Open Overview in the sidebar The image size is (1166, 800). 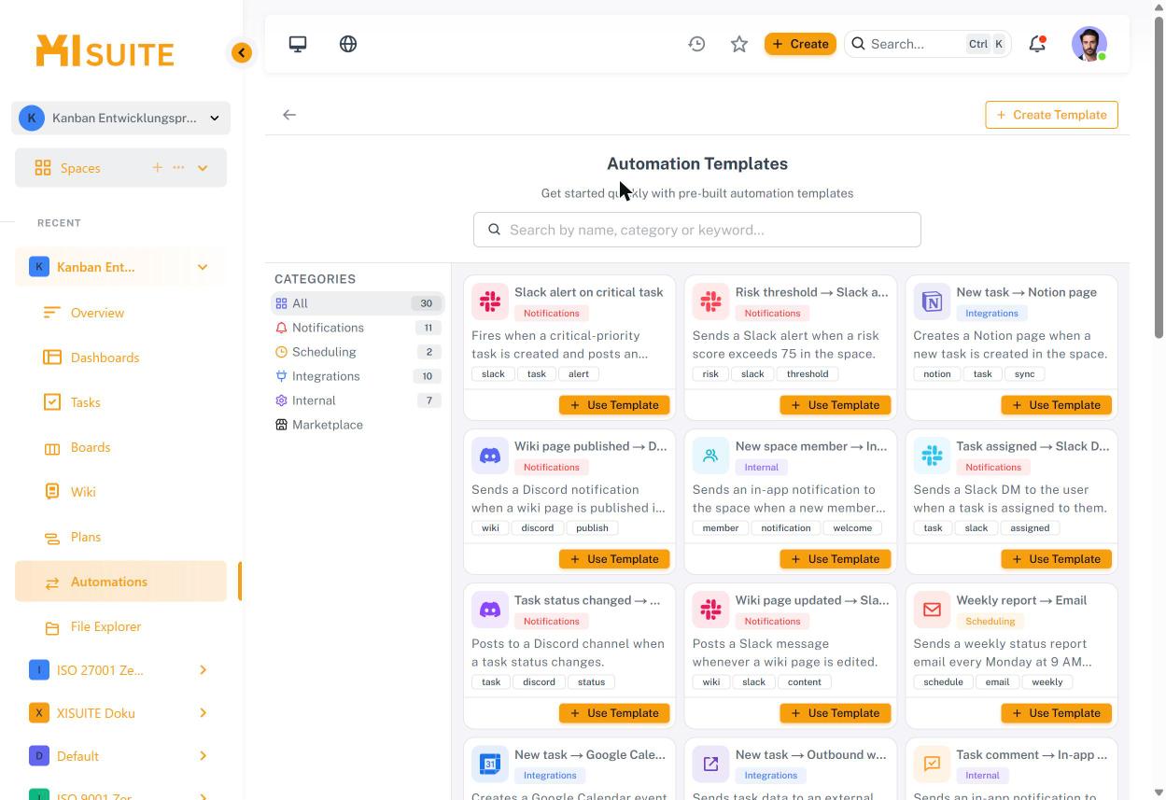pos(120,313)
